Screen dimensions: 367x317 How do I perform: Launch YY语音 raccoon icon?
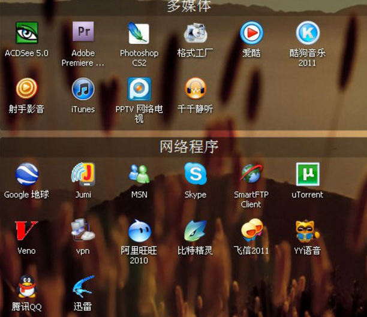point(307,231)
